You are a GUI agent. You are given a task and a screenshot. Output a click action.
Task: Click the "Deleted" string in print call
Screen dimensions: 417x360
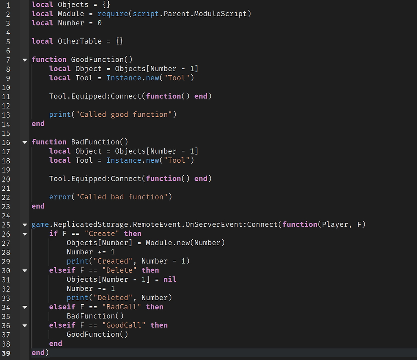coord(113,298)
